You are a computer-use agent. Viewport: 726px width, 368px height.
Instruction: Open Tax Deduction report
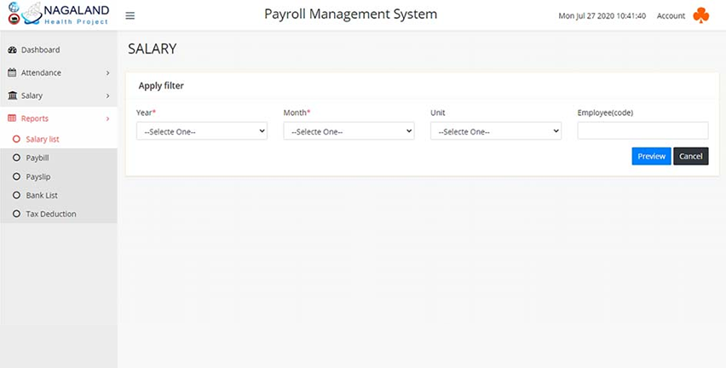coord(50,214)
